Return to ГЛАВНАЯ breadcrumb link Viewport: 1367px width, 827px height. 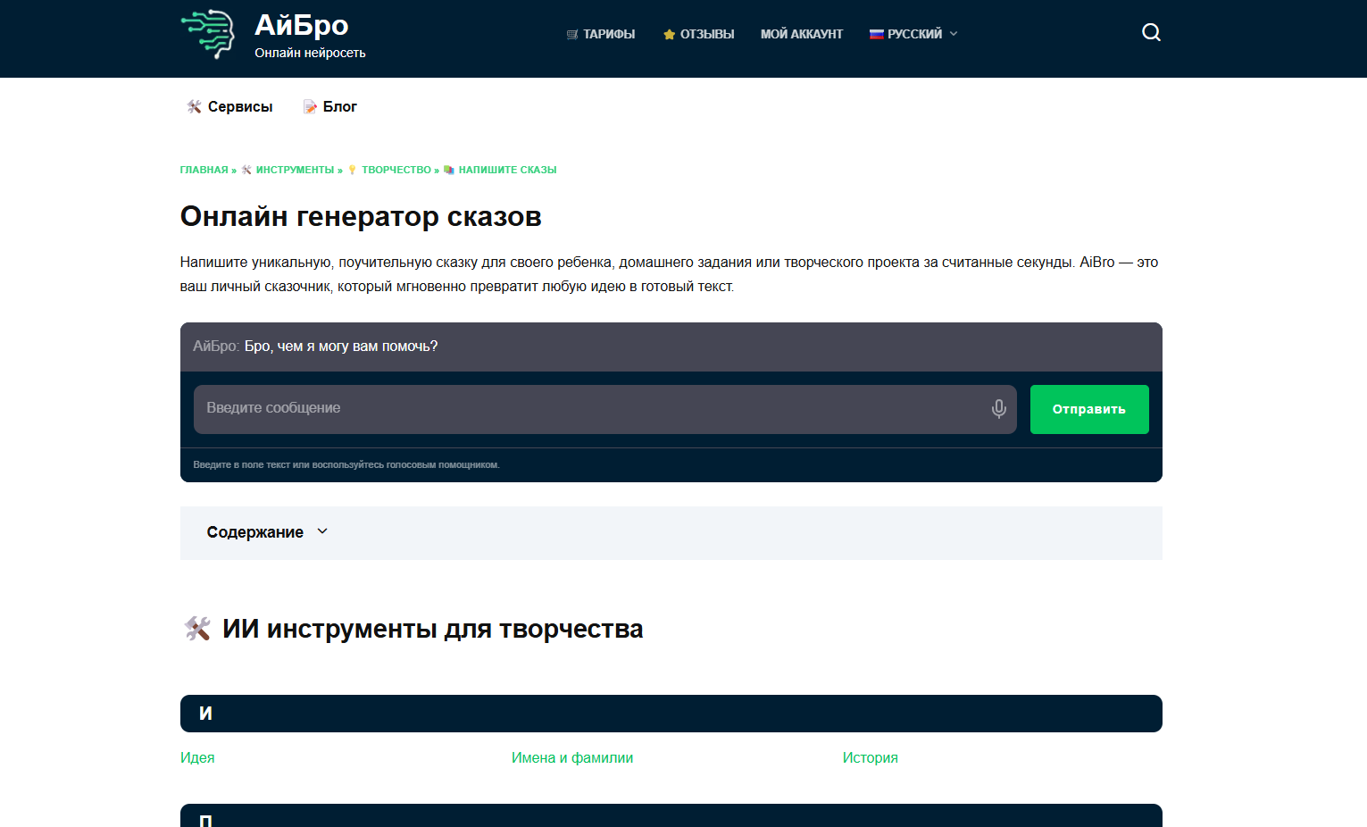point(204,170)
